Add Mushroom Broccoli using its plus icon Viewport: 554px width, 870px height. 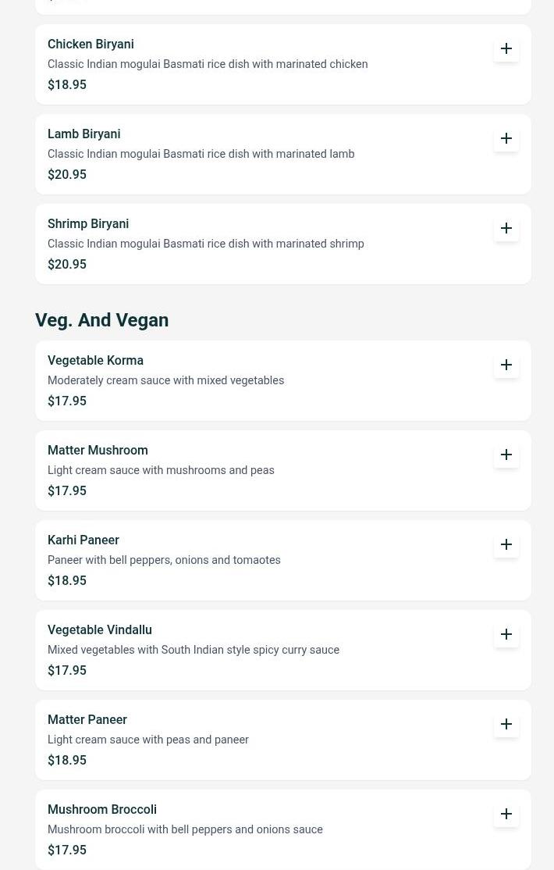[506, 814]
